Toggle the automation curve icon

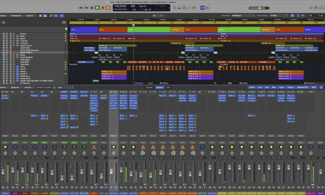pyautogui.click(x=50, y=16)
